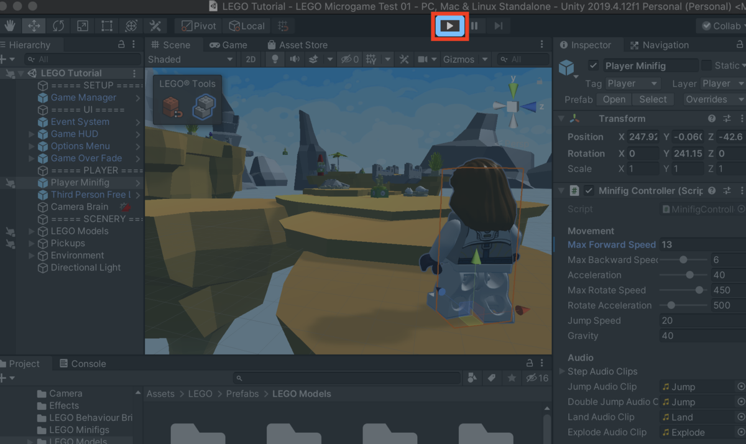Toggle hidden objects visibility counter
The image size is (746, 444).
coord(349,60)
